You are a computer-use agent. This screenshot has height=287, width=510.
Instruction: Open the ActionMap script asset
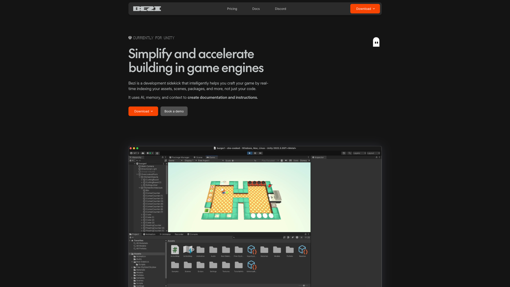pyautogui.click(x=175, y=250)
